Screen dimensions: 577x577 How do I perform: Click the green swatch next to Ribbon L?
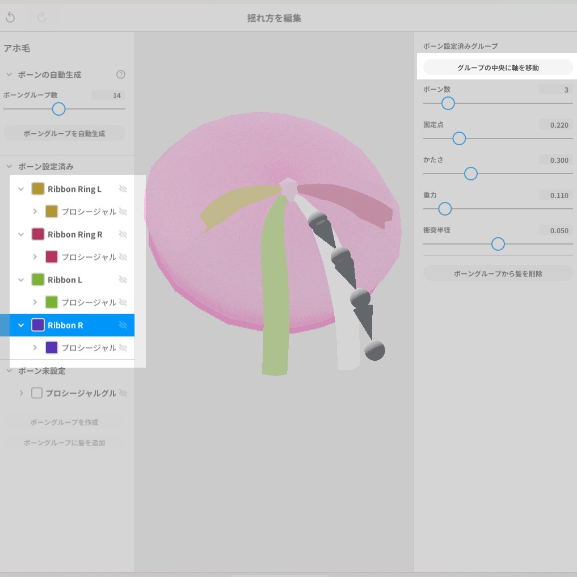[37, 280]
